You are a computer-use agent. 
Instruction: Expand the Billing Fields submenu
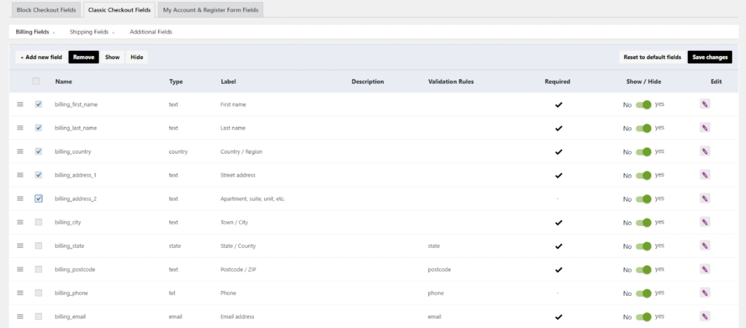tap(35, 32)
